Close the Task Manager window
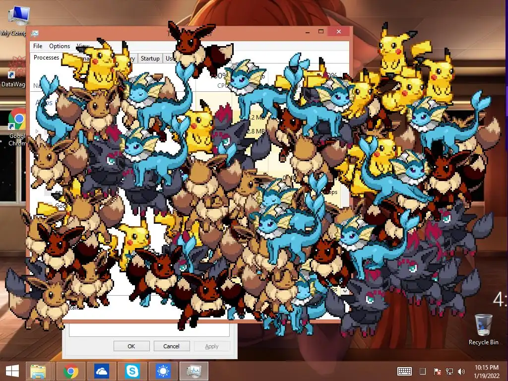 [x=339, y=31]
